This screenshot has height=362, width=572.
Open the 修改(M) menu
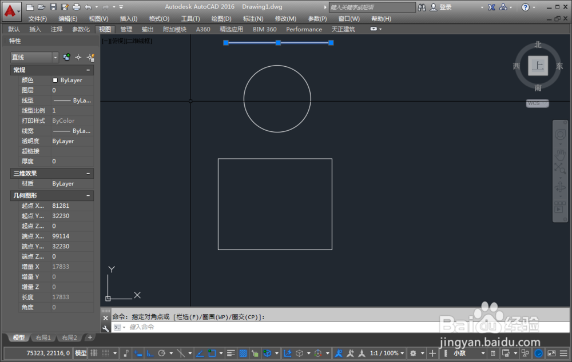click(285, 19)
